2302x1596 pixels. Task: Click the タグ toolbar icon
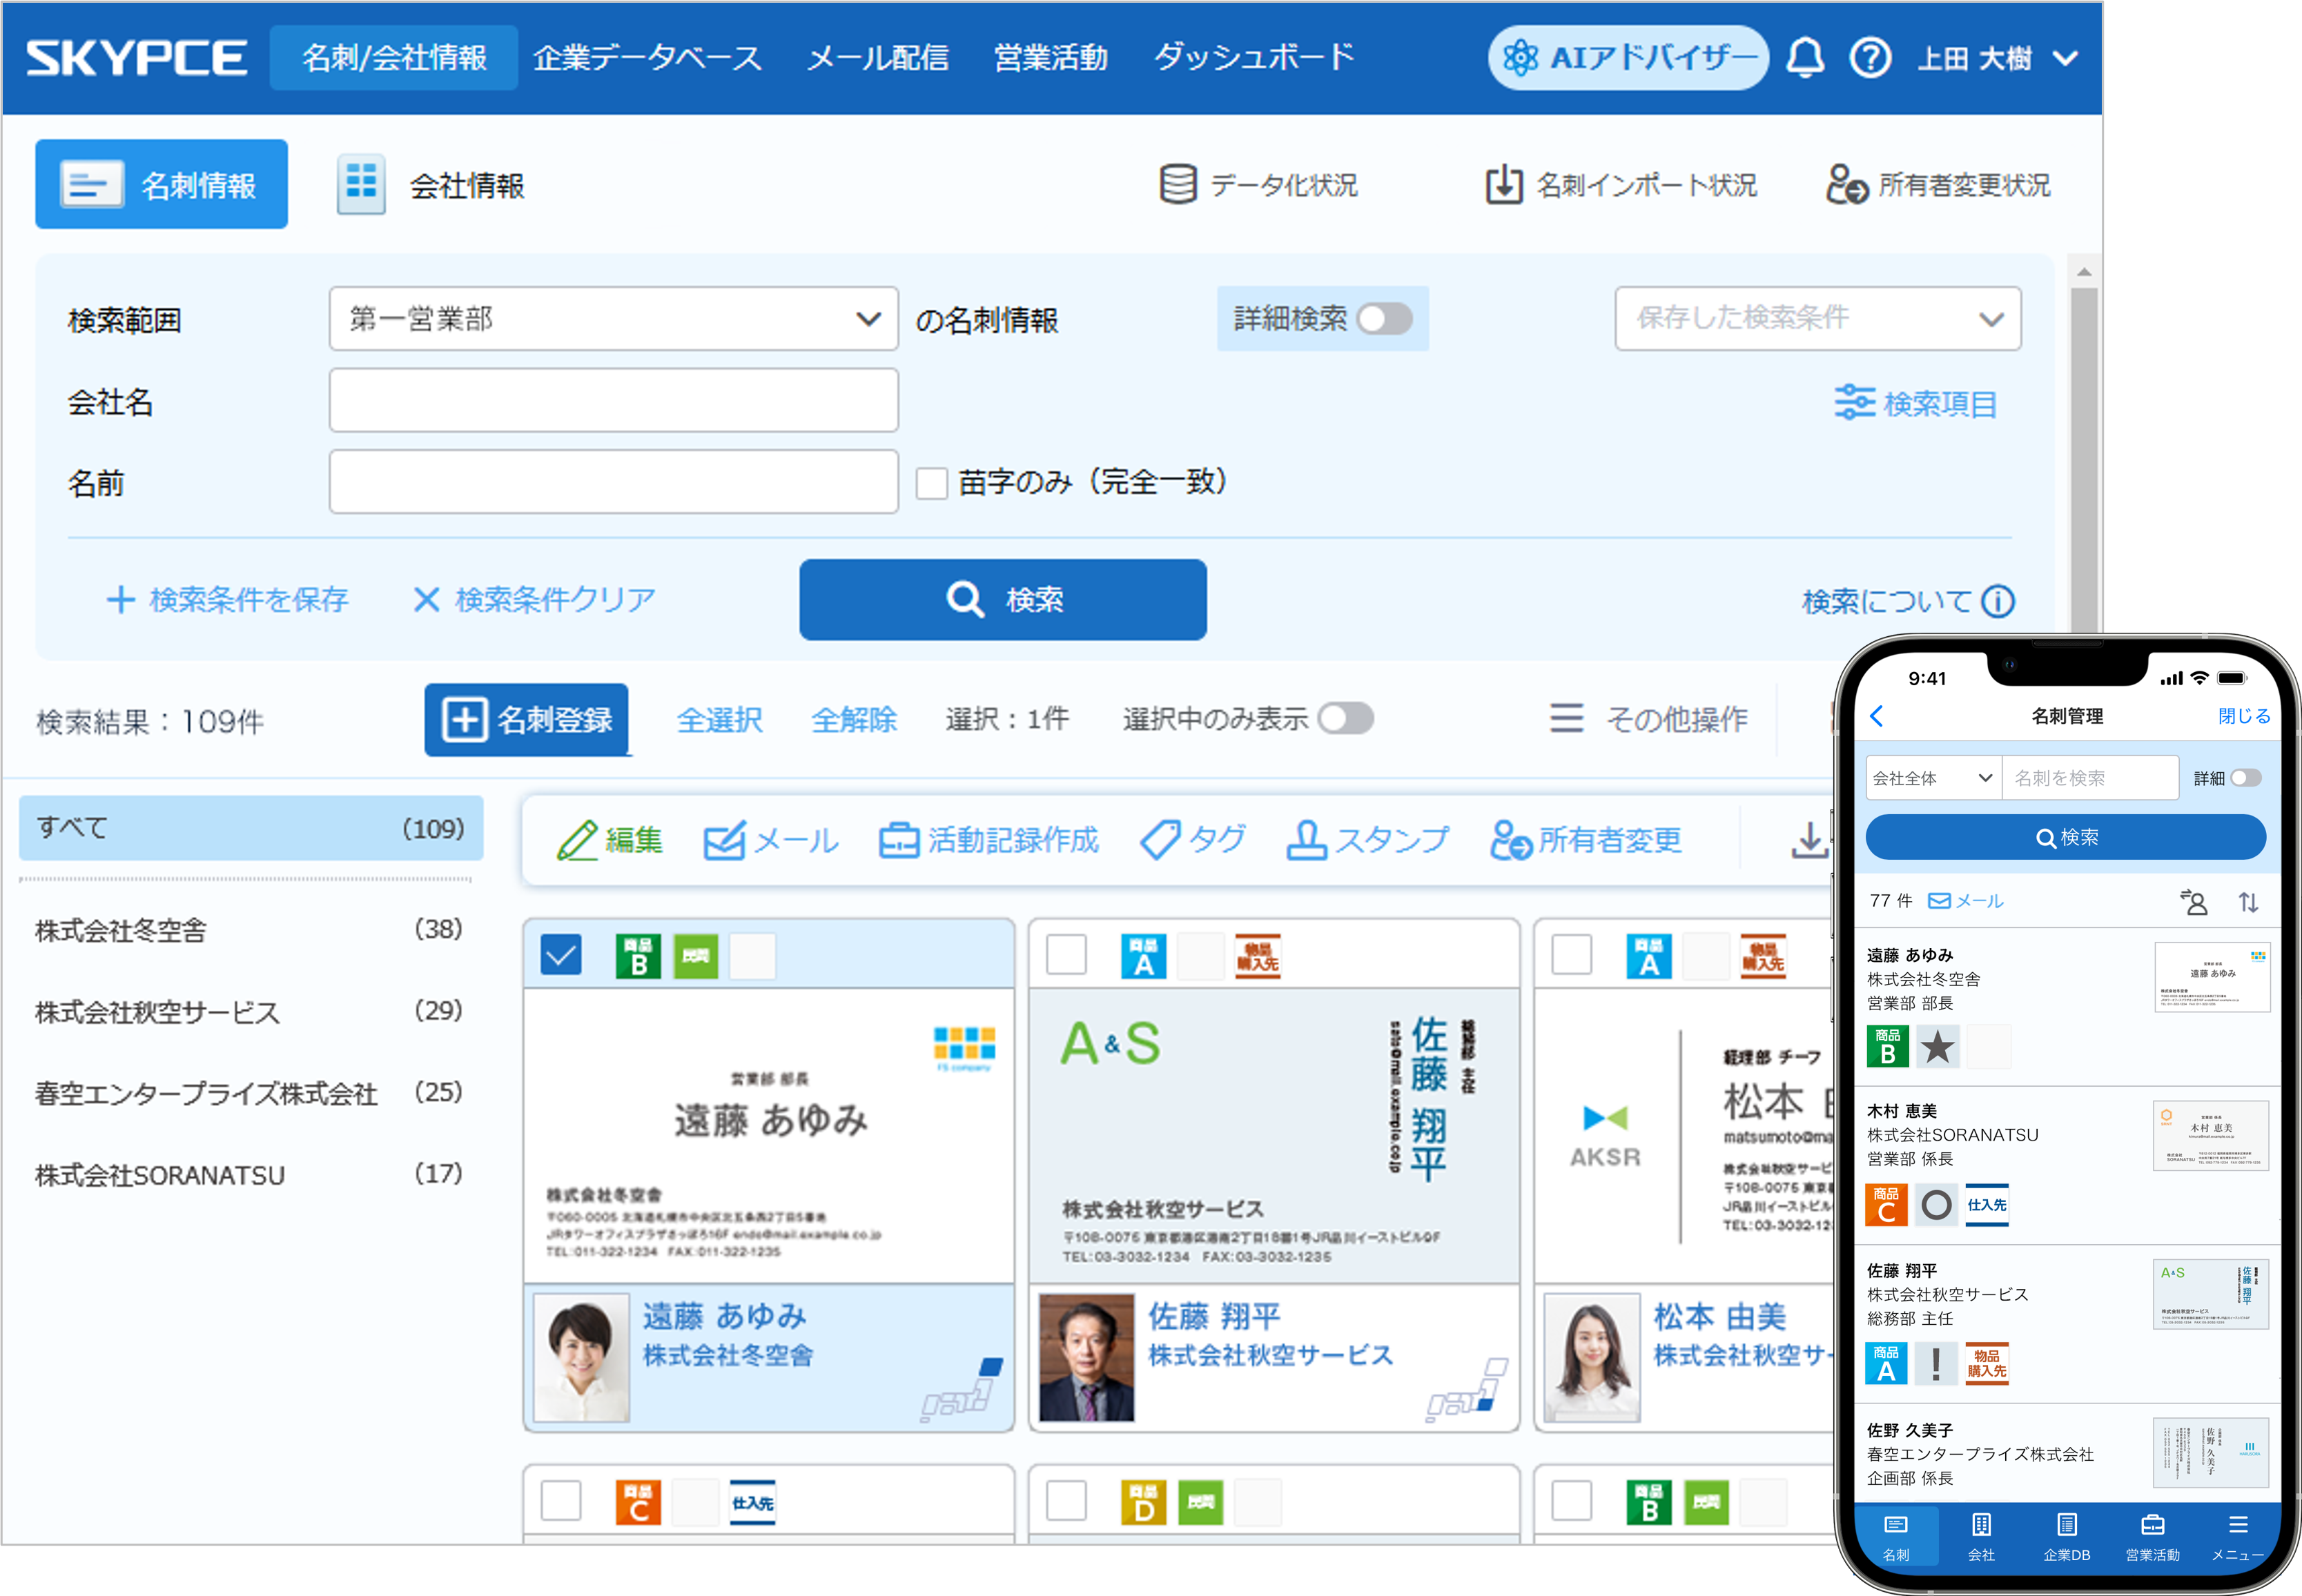(x=1193, y=840)
